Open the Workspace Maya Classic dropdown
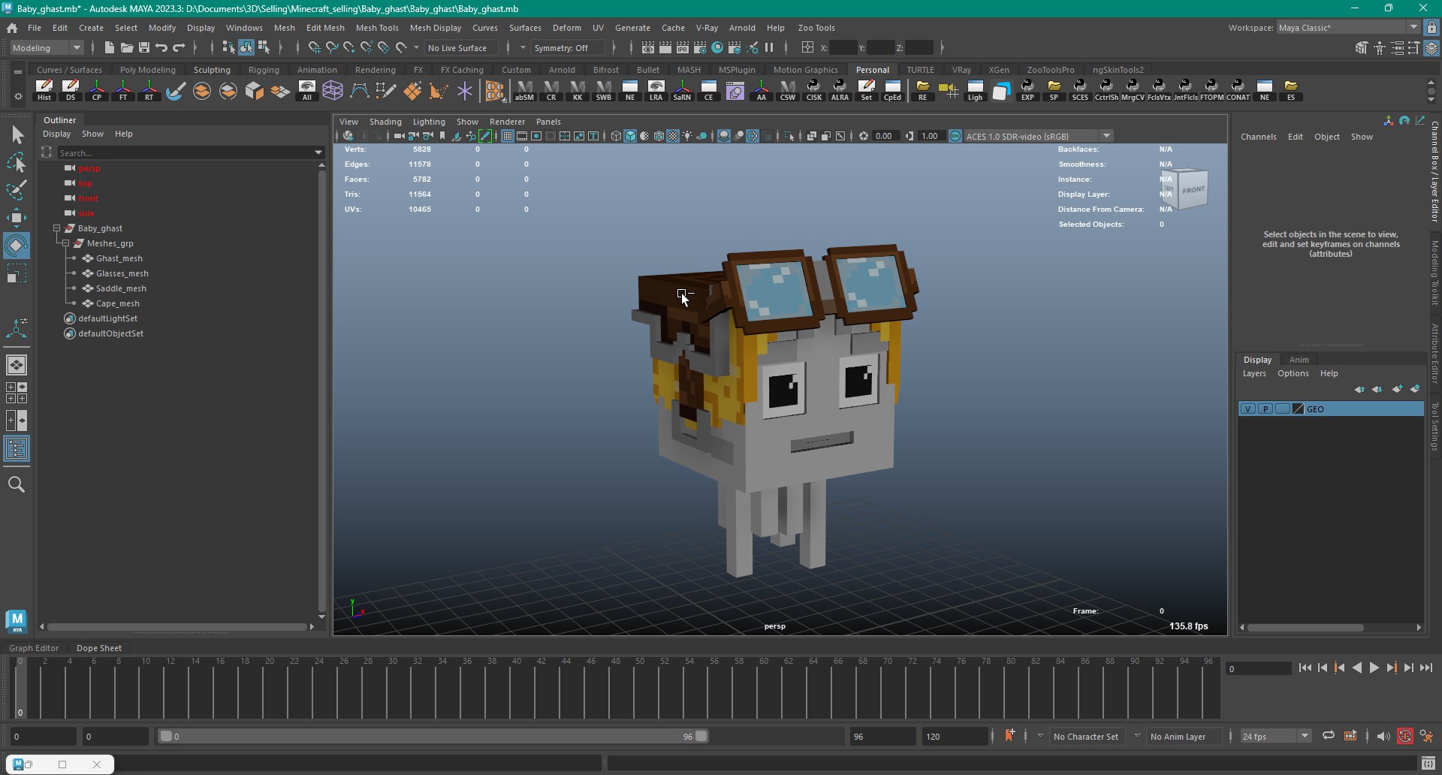Viewport: 1442px width, 775px height. [1348, 28]
